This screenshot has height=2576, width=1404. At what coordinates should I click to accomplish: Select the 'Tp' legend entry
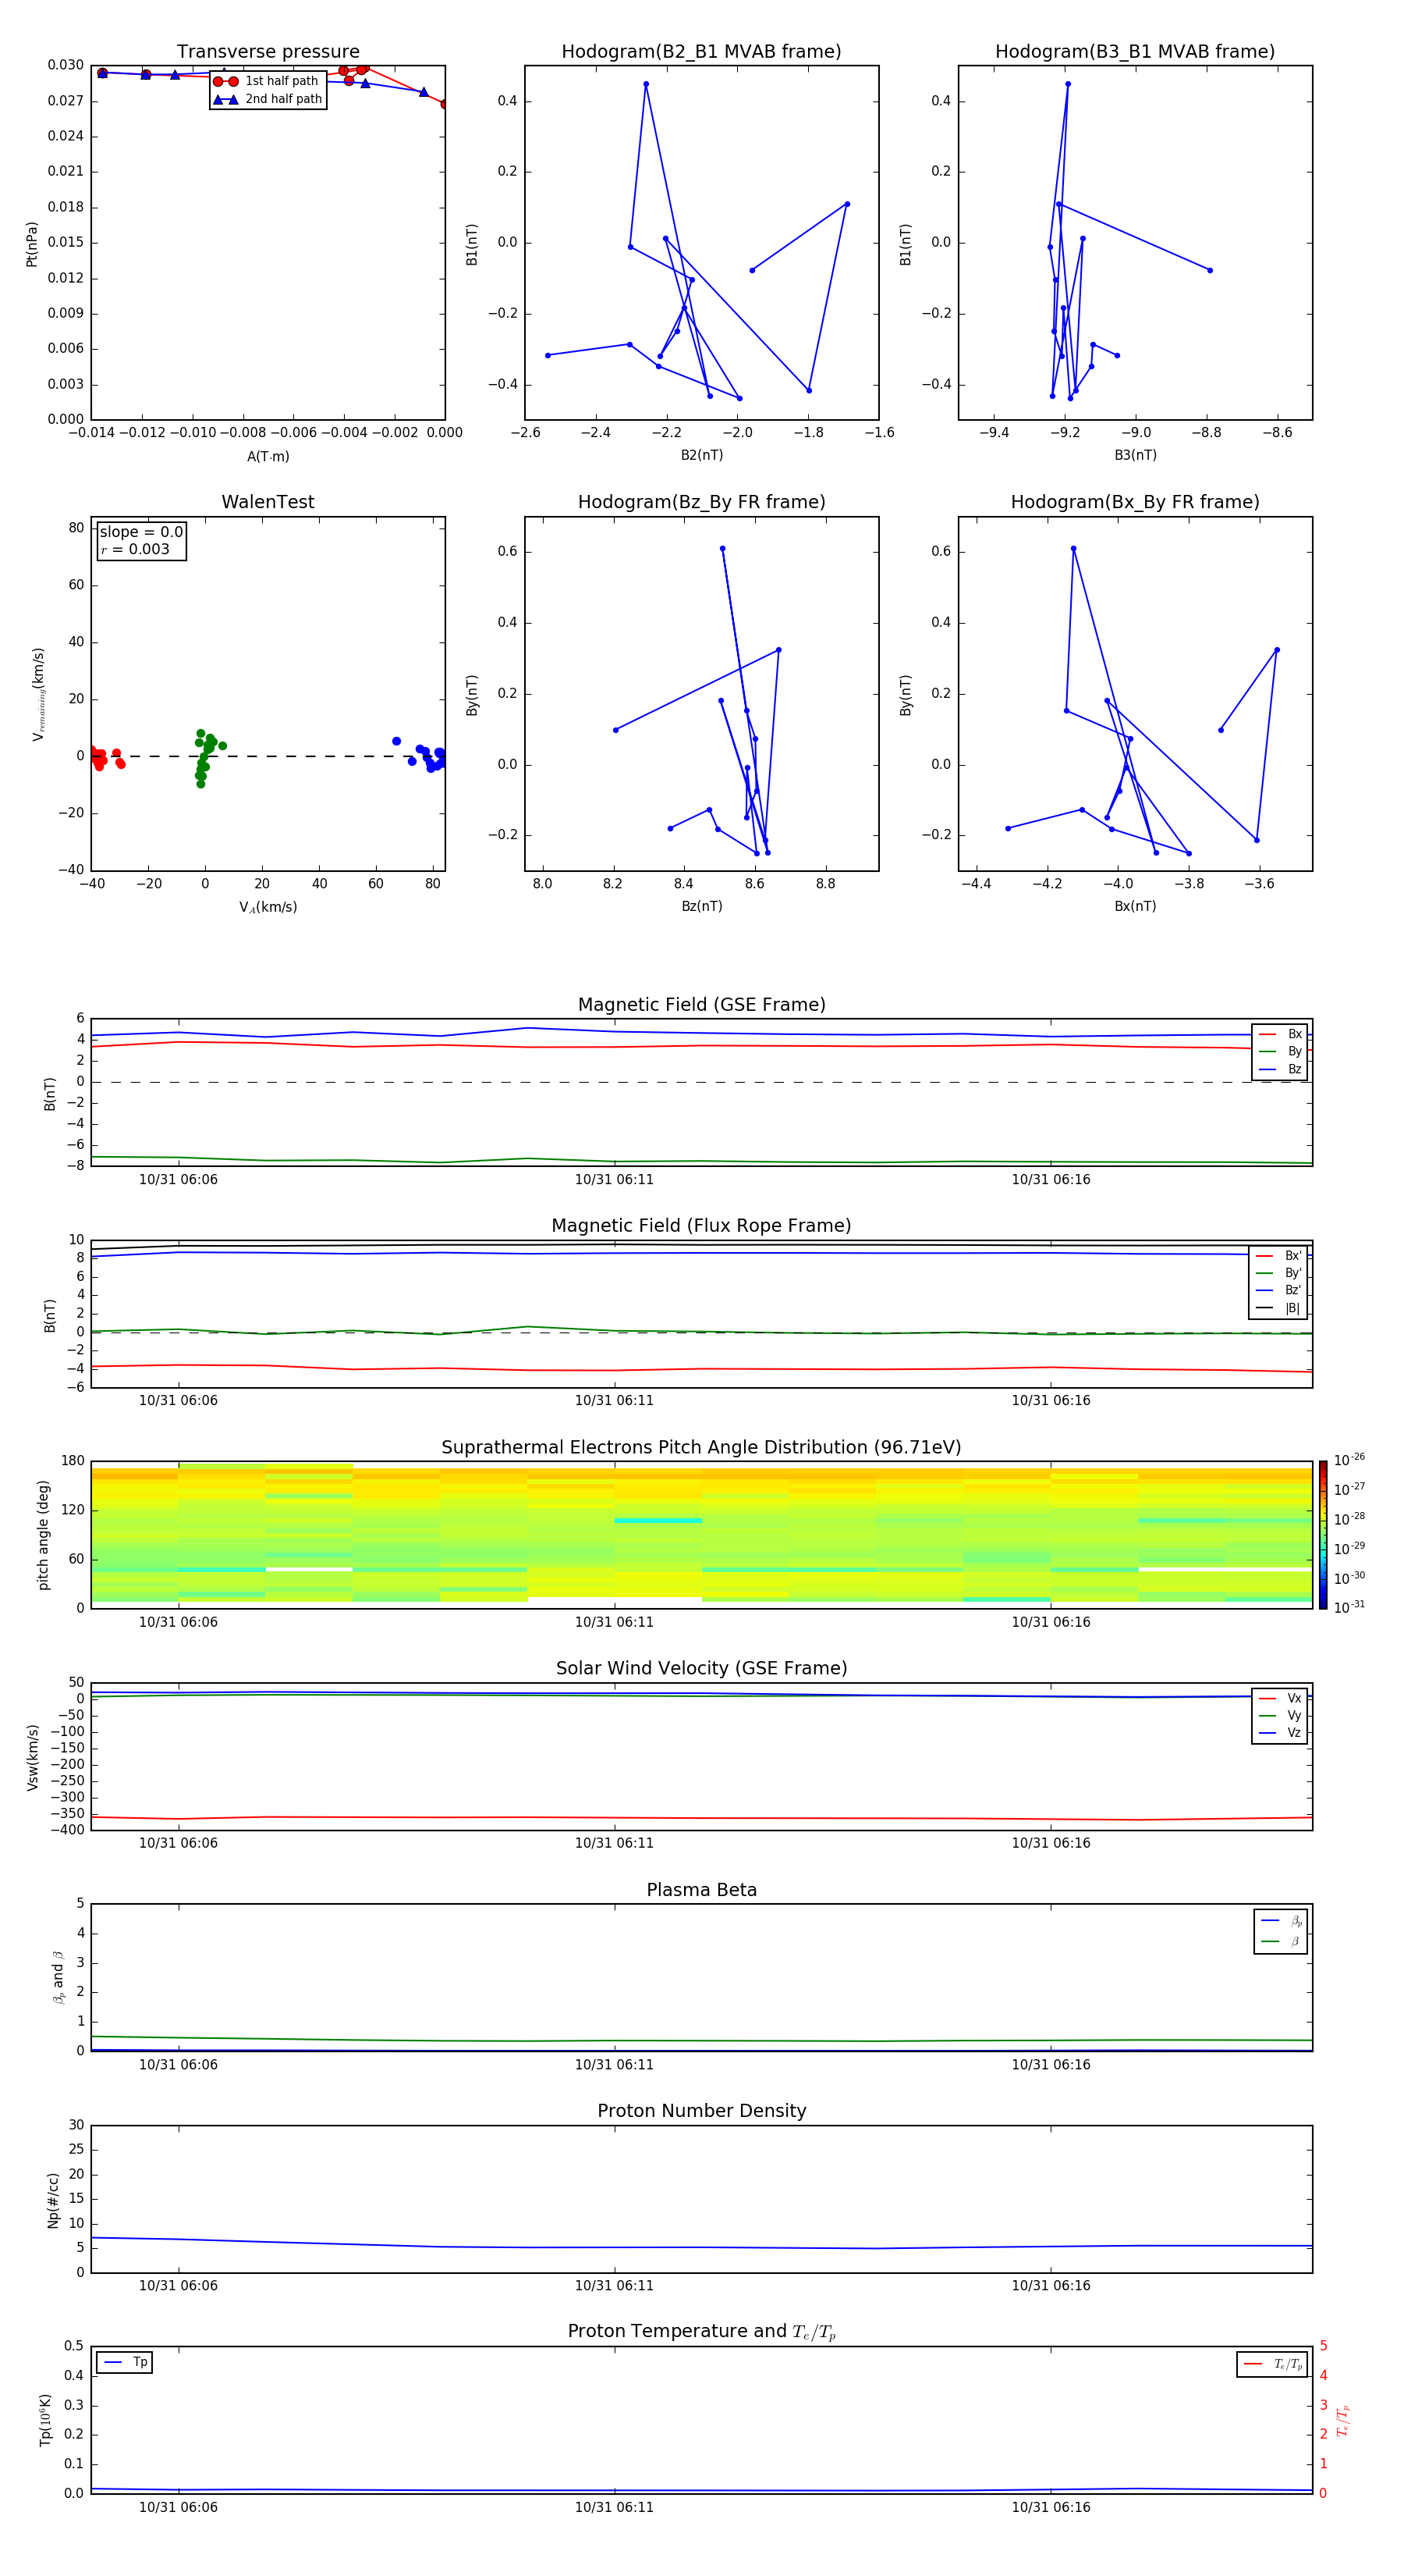pos(125,2362)
